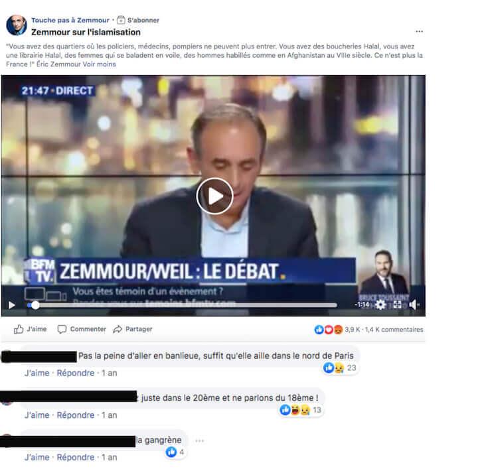478x471 pixels.
Task: Open video settings gear icon
Action: [380, 304]
